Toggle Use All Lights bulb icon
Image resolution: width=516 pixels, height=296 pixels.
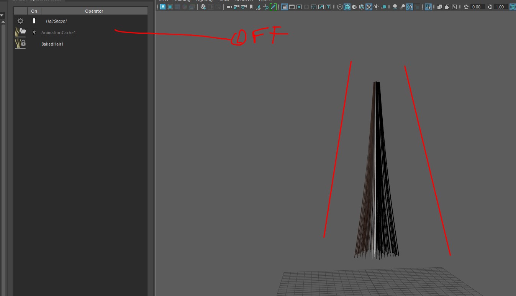click(x=376, y=7)
